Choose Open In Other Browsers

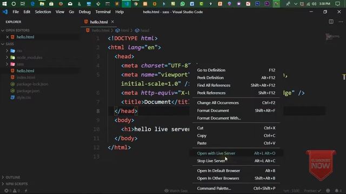(236, 178)
